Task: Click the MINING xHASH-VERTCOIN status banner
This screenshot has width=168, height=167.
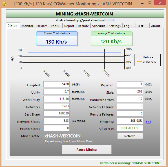Action: (85, 13)
